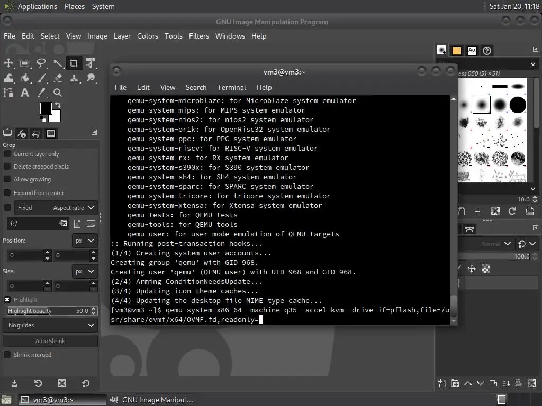Switch to GNU Image Manipulation taskbar entry
Image resolution: width=542 pixels, height=406 pixels.
point(152,400)
